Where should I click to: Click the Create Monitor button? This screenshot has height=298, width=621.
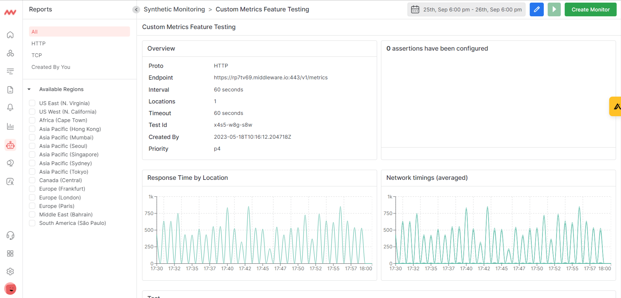(x=590, y=9)
